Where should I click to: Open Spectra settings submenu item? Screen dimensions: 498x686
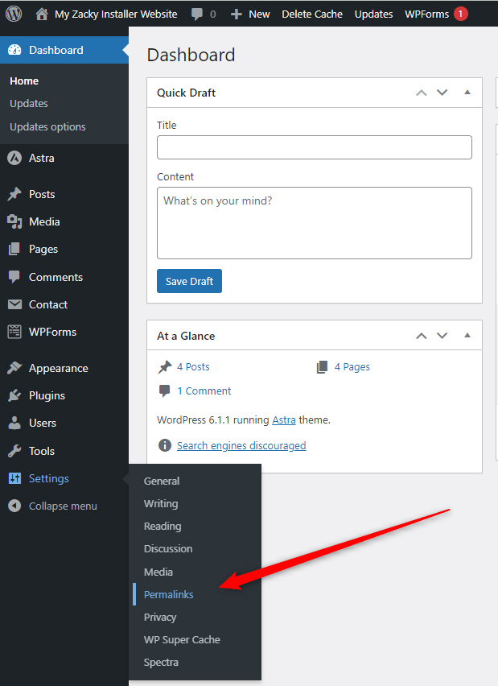click(161, 663)
